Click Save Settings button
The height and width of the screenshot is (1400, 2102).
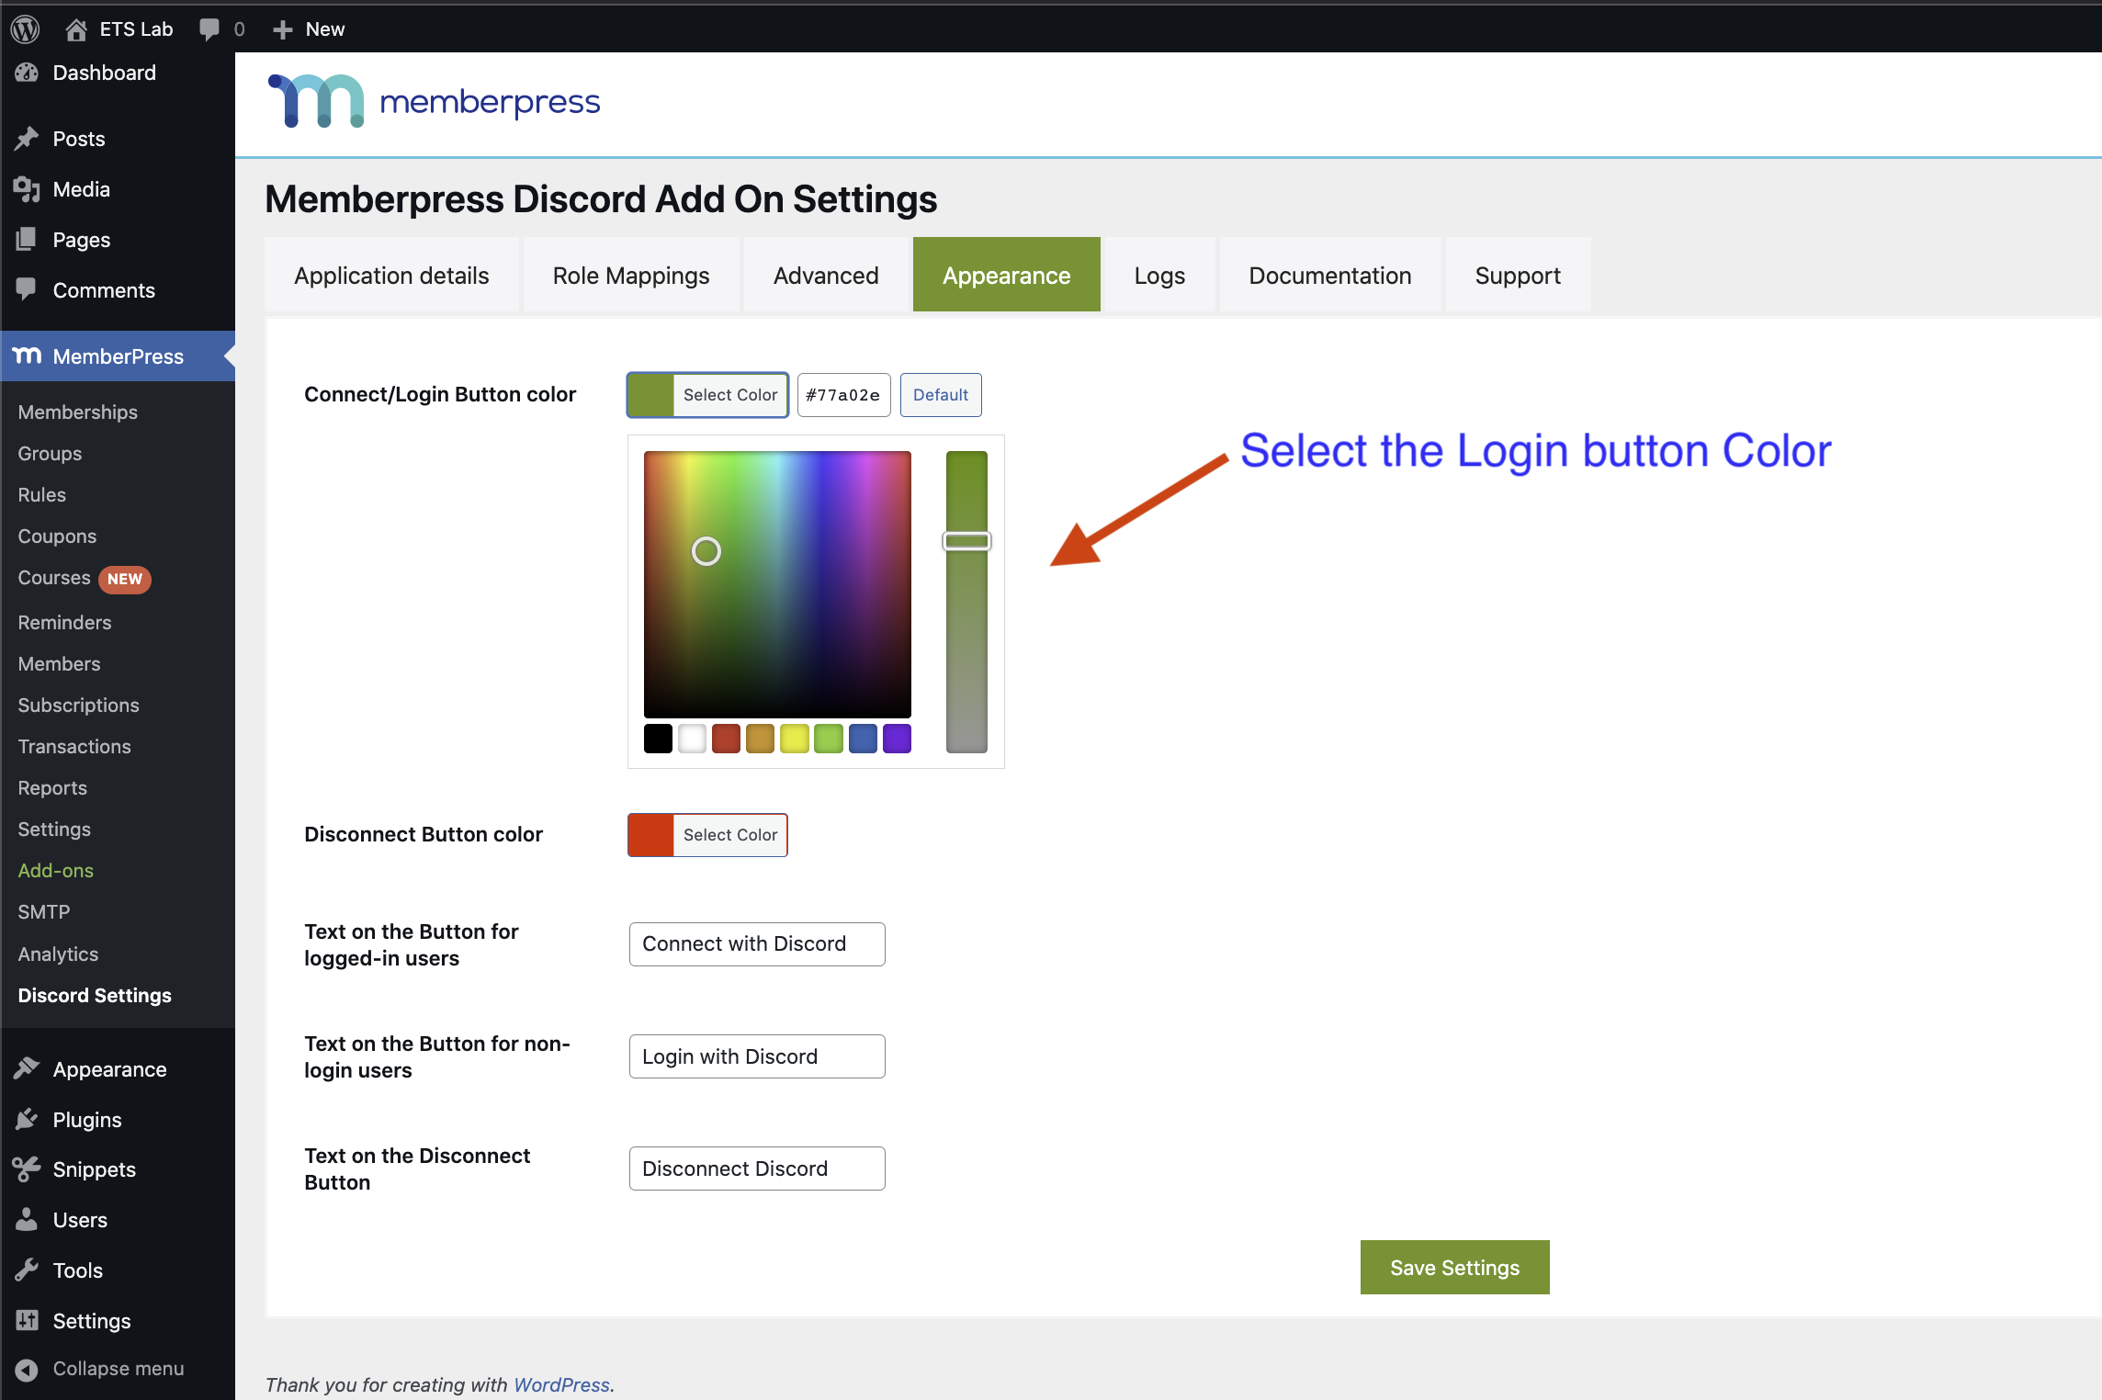pos(1455,1267)
